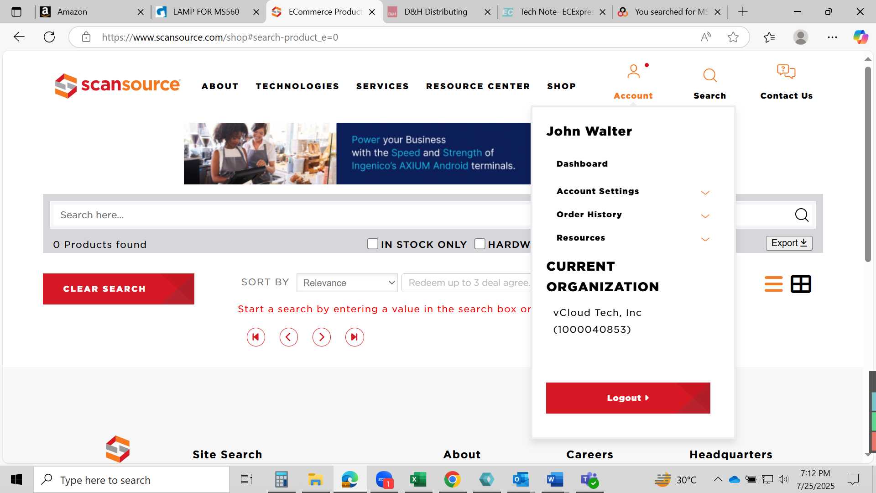The image size is (876, 493).
Task: Click the Logout button
Action: [x=628, y=398]
